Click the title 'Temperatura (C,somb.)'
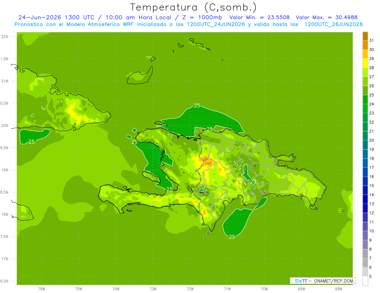Viewport: 380px width, 293px height. pyautogui.click(x=193, y=7)
